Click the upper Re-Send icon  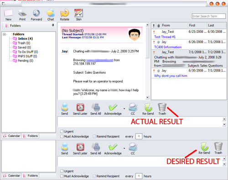(148, 107)
